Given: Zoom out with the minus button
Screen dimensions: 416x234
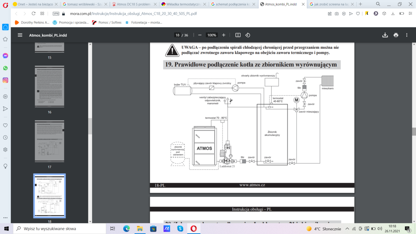Looking at the screenshot, I should (x=200, y=35).
